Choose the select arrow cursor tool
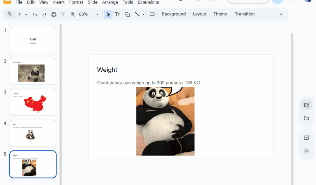This screenshot has width=316, height=185. [108, 14]
